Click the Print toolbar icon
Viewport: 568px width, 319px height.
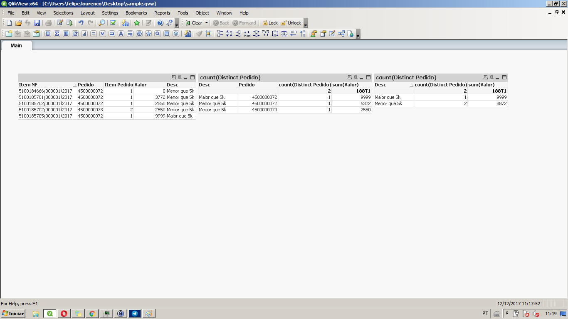tap(48, 23)
